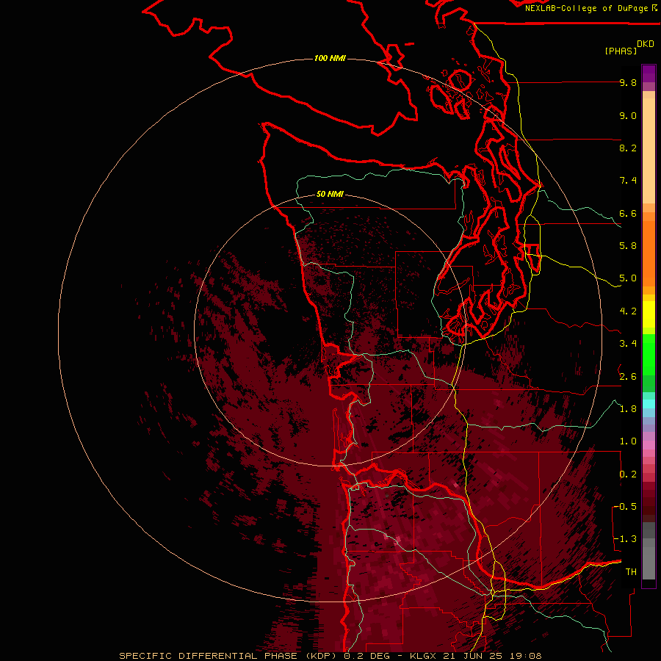This screenshot has height=661, width=661.
Task: Select the 100 NMI range ring label
Action: pyautogui.click(x=330, y=58)
